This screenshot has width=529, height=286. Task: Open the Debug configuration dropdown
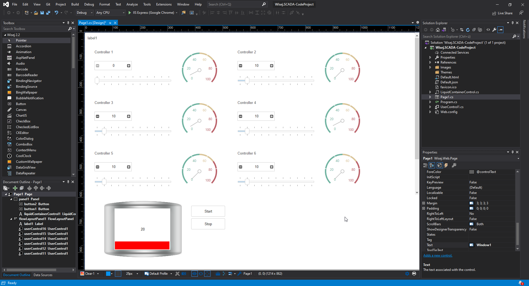(x=84, y=13)
